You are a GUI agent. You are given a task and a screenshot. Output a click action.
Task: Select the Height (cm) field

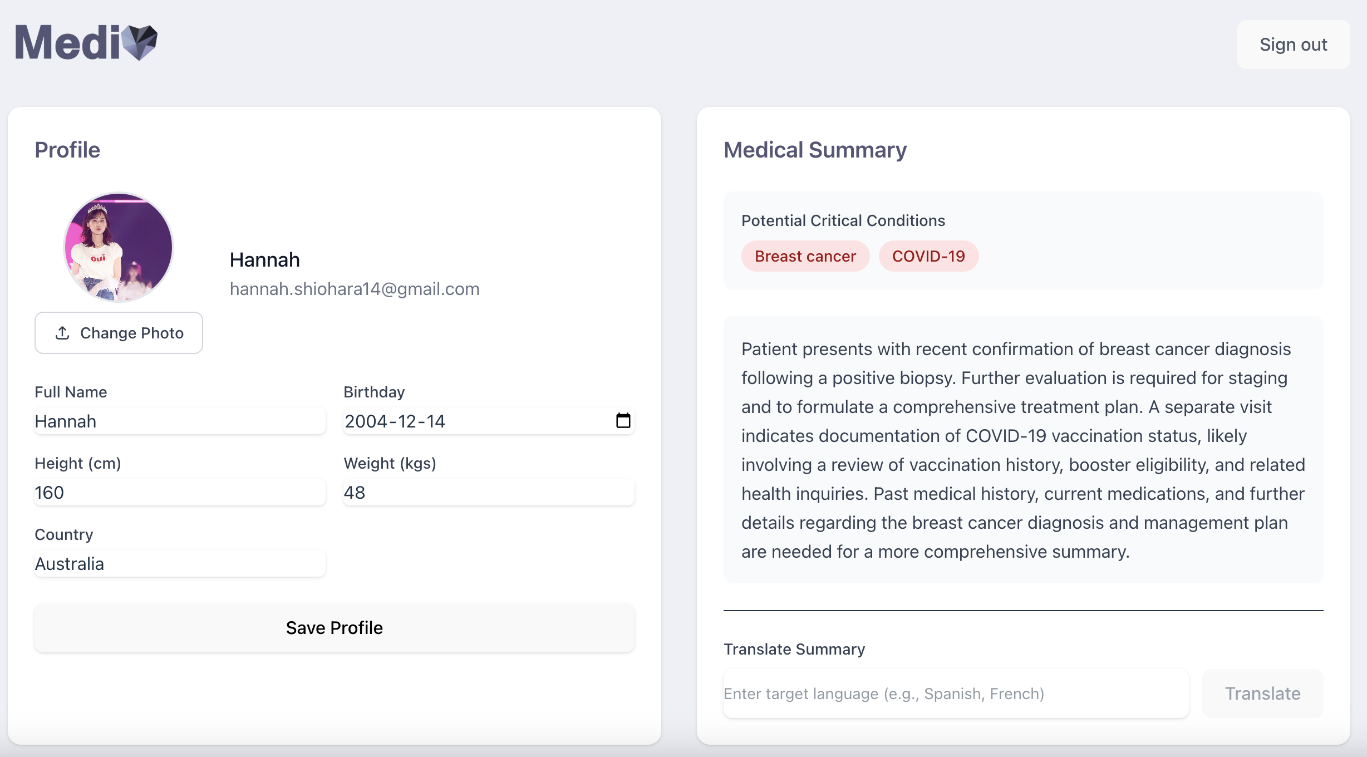179,493
